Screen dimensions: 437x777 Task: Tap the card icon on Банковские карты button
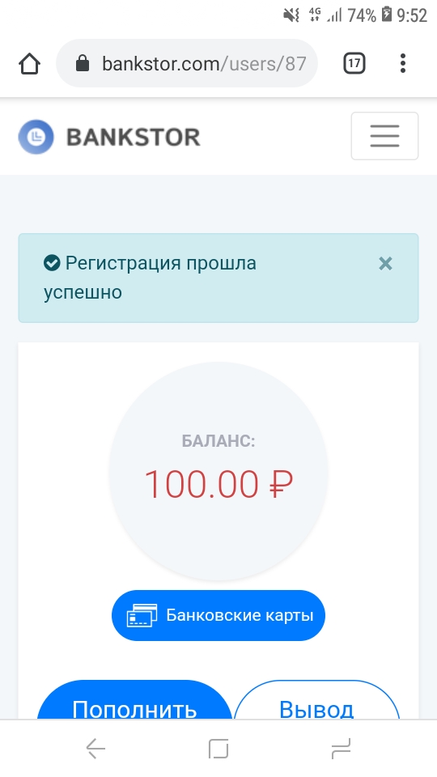click(142, 615)
